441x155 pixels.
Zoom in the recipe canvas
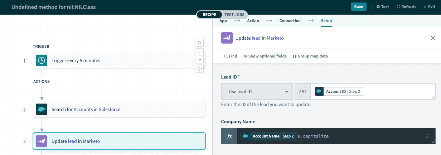200,52
